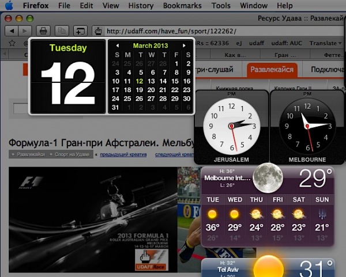Screen dimensions: 346x277
Task: Click the MELBOURNE clock label
Action: pyautogui.click(x=307, y=160)
